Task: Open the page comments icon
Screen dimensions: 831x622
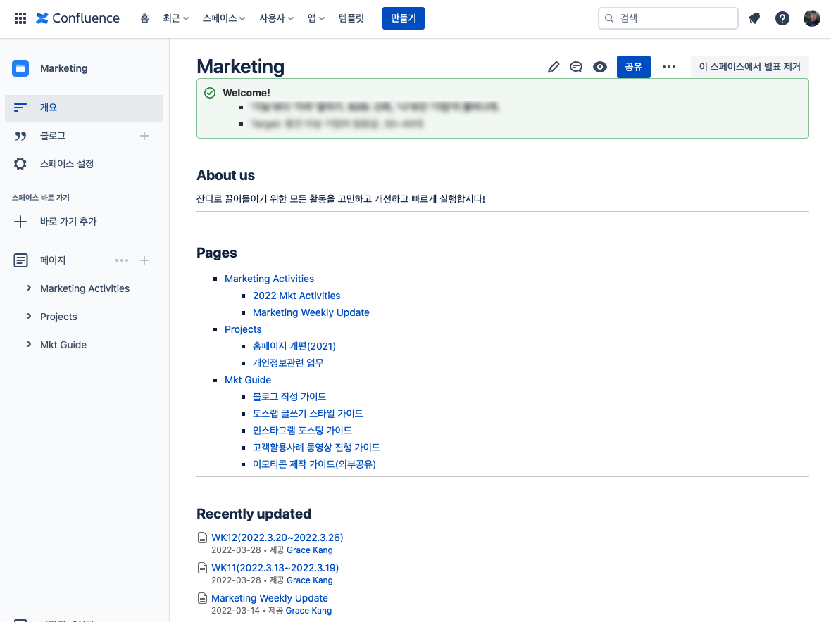Action: point(576,67)
